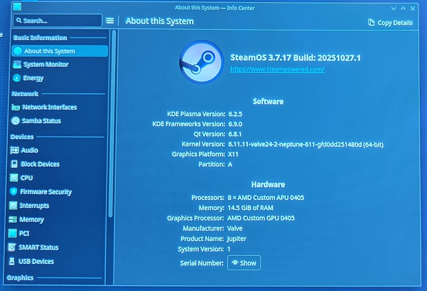Open the PCI icon
The image size is (427, 291).
12,233
